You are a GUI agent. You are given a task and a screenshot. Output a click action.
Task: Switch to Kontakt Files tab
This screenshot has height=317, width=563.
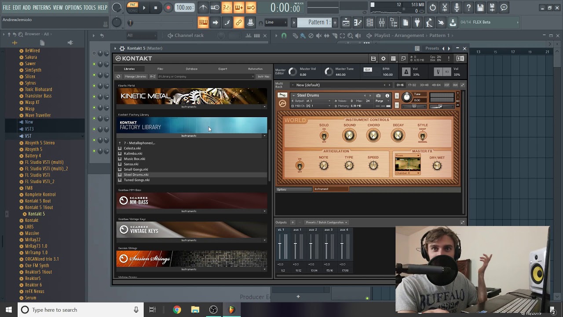[x=160, y=69]
